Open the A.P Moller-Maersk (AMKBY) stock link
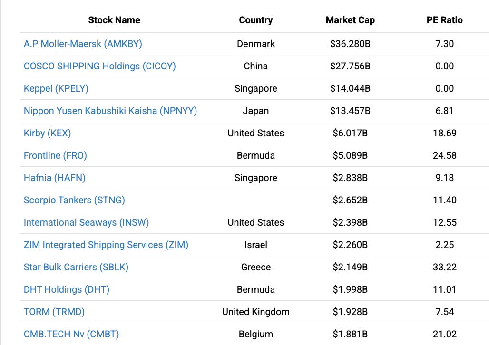This screenshot has height=345, width=489. coord(83,44)
